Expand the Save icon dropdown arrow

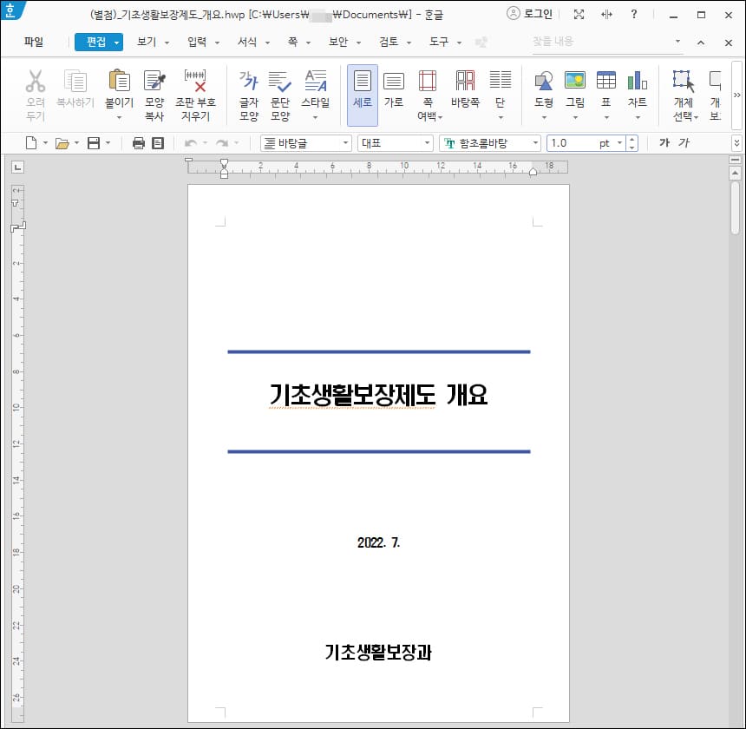tap(108, 142)
